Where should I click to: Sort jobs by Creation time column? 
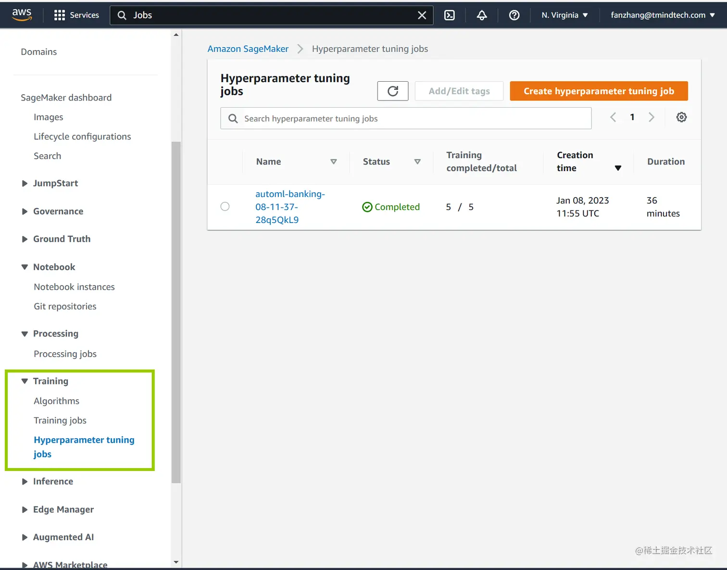coord(618,168)
